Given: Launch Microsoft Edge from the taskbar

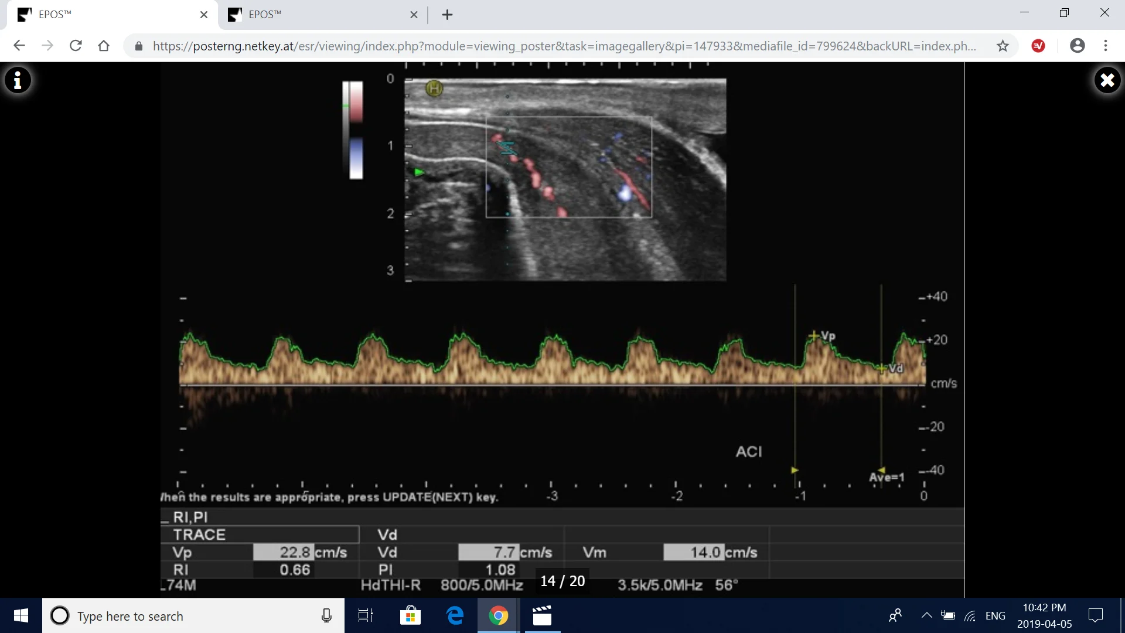Looking at the screenshot, I should pyautogui.click(x=454, y=616).
